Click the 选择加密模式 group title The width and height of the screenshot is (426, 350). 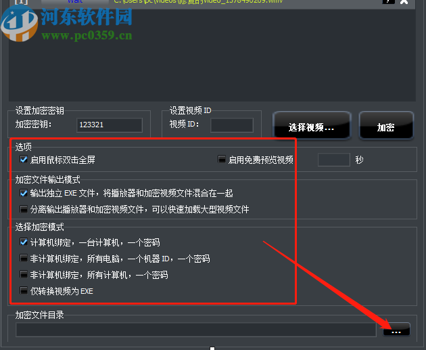40,227
